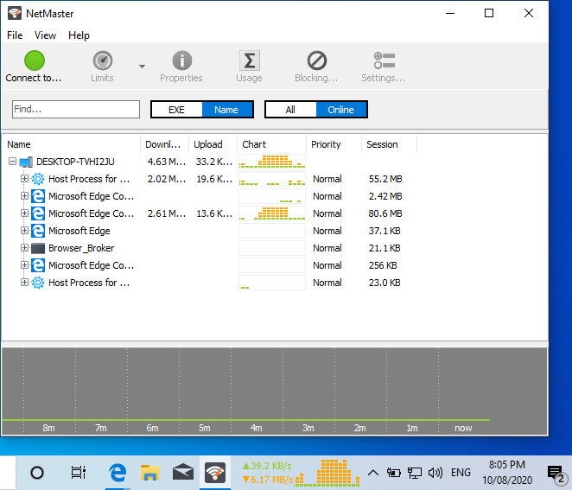The height and width of the screenshot is (490, 572).
Task: Click the 4.63 M... download value
Action: [x=167, y=162]
